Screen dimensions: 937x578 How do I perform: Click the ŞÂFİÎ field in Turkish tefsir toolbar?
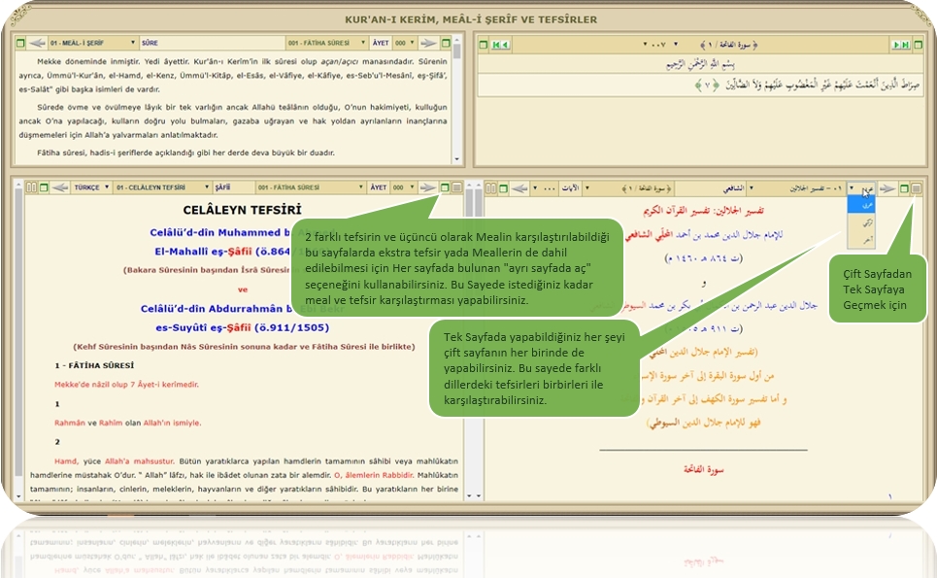tap(234, 187)
